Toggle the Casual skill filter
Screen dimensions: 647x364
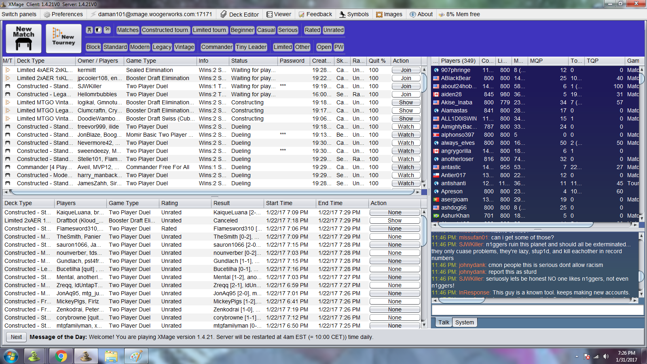[266, 30]
